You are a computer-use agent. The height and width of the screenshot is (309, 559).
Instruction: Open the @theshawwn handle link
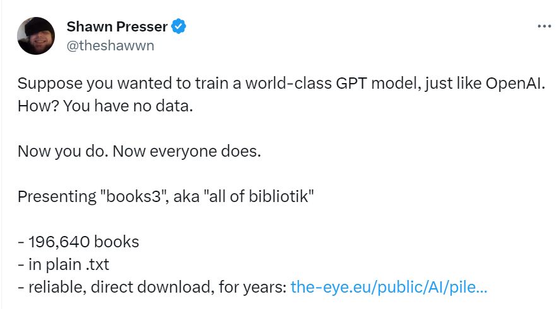pyautogui.click(x=110, y=45)
